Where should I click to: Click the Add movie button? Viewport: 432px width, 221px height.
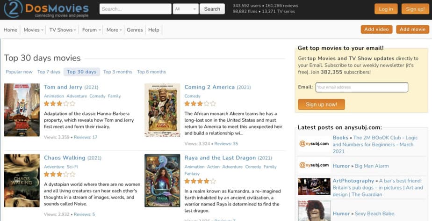pos(412,29)
